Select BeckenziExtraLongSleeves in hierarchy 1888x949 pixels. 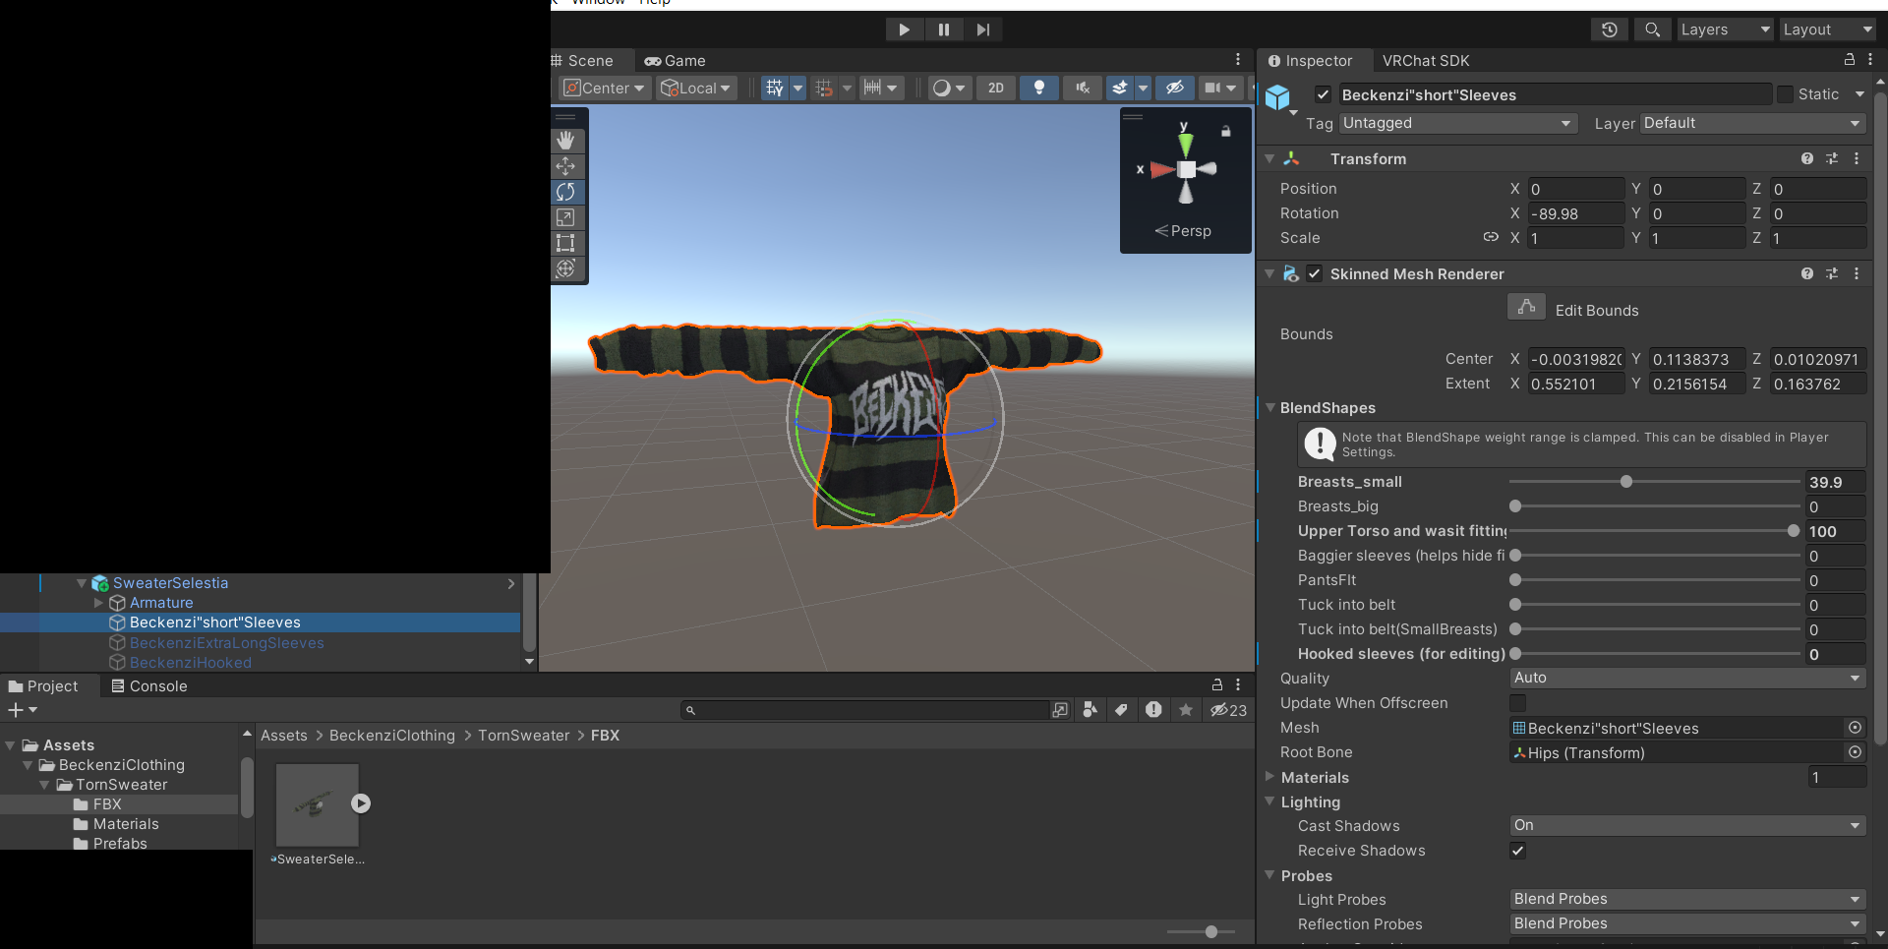click(x=227, y=643)
